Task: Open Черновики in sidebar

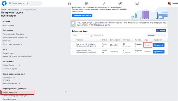Action: click(7, 41)
